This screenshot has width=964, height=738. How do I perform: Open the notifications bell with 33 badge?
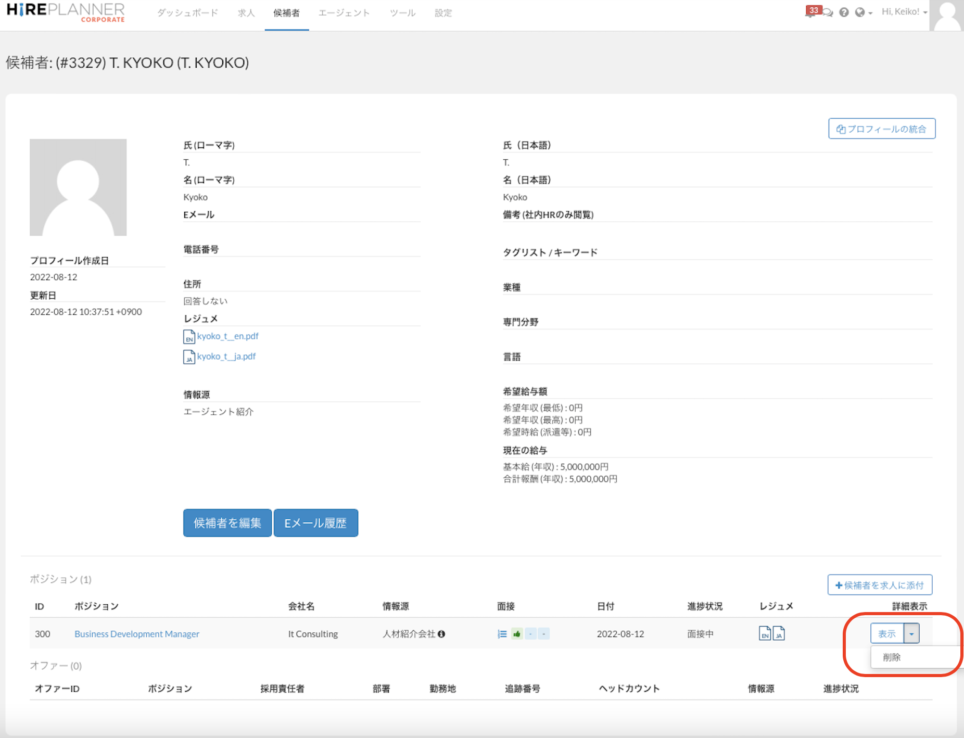tap(811, 12)
